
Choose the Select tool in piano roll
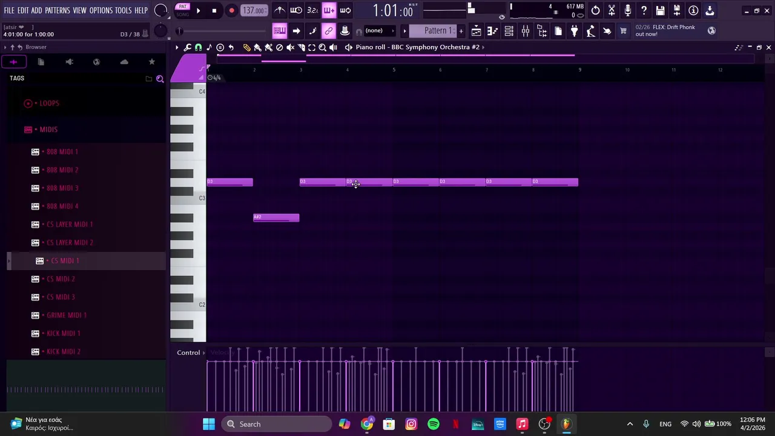(312, 47)
